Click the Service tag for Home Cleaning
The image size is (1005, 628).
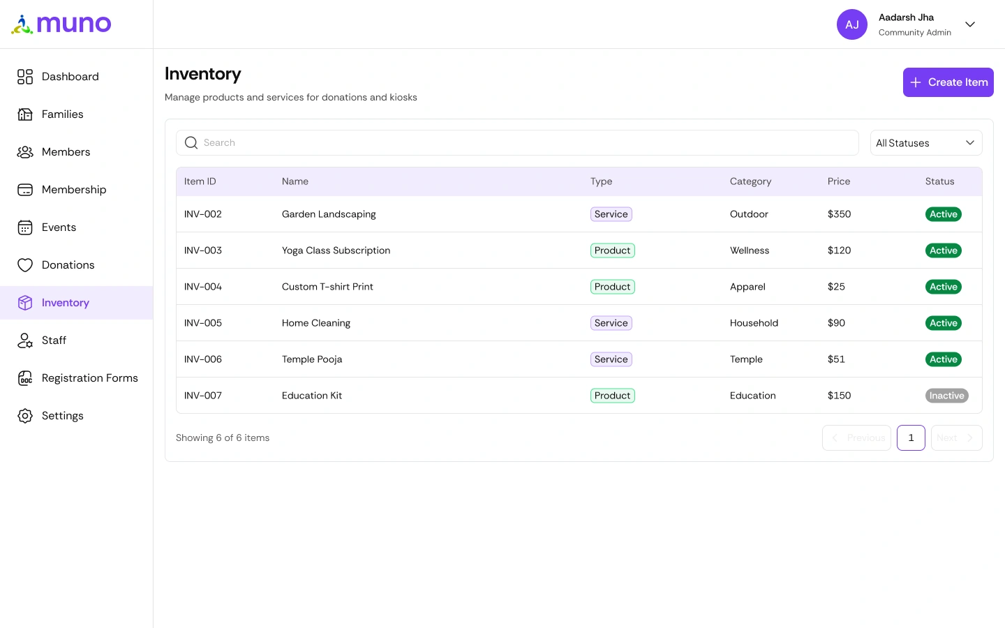click(611, 323)
